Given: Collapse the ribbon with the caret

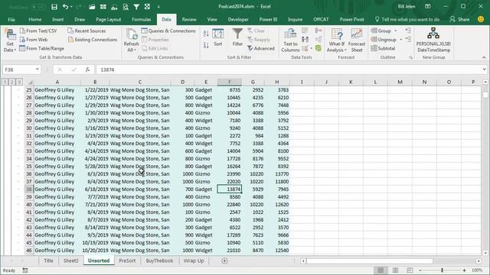Looking at the screenshot, I should pos(484,57).
